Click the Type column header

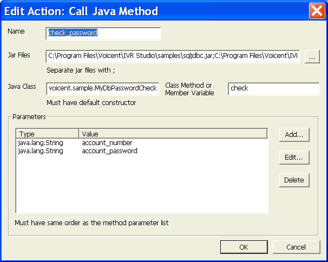point(48,134)
